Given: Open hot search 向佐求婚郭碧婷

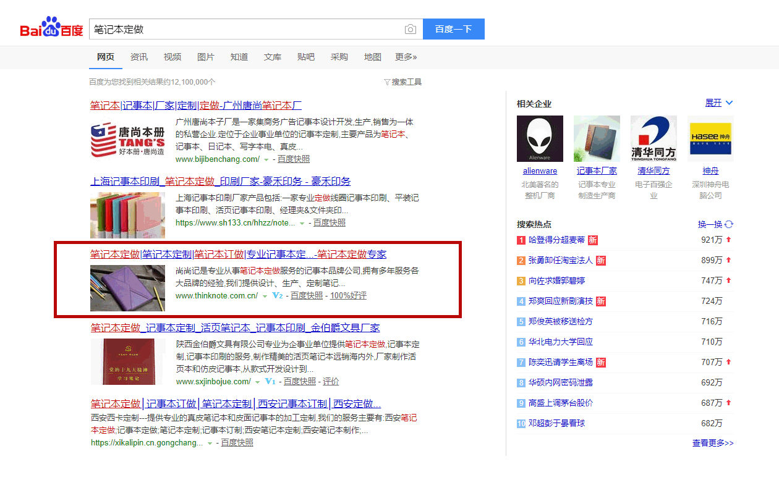Looking at the screenshot, I should [x=556, y=280].
